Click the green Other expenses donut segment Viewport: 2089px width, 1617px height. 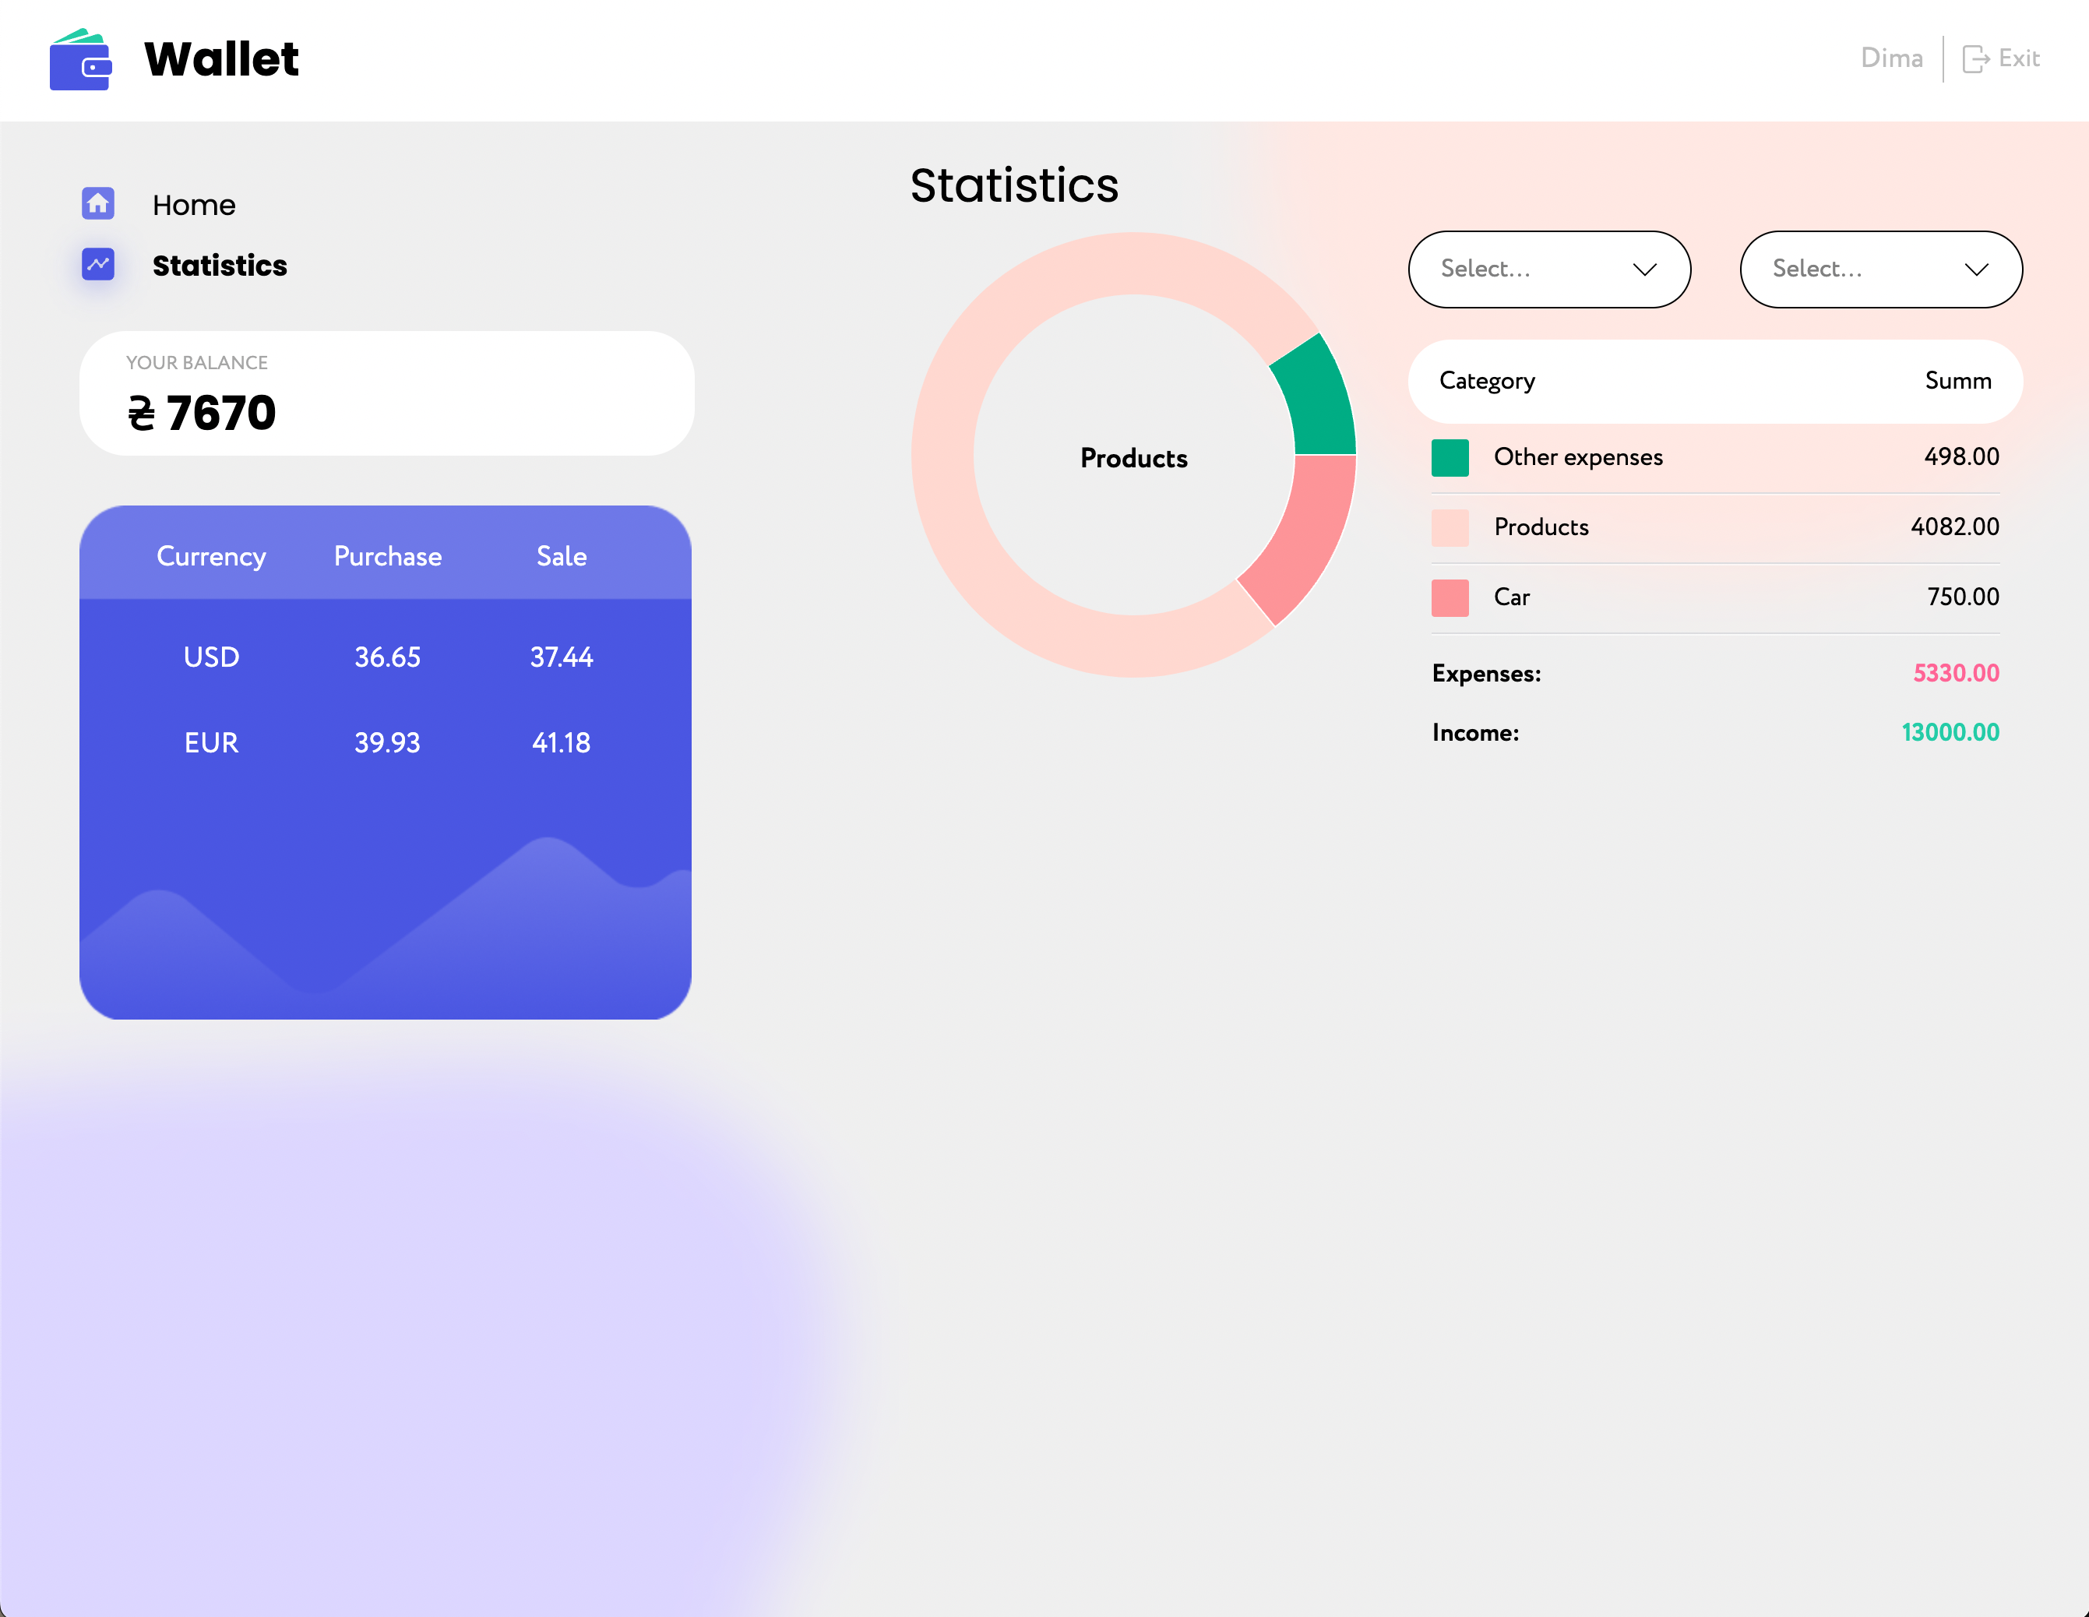tap(1318, 400)
